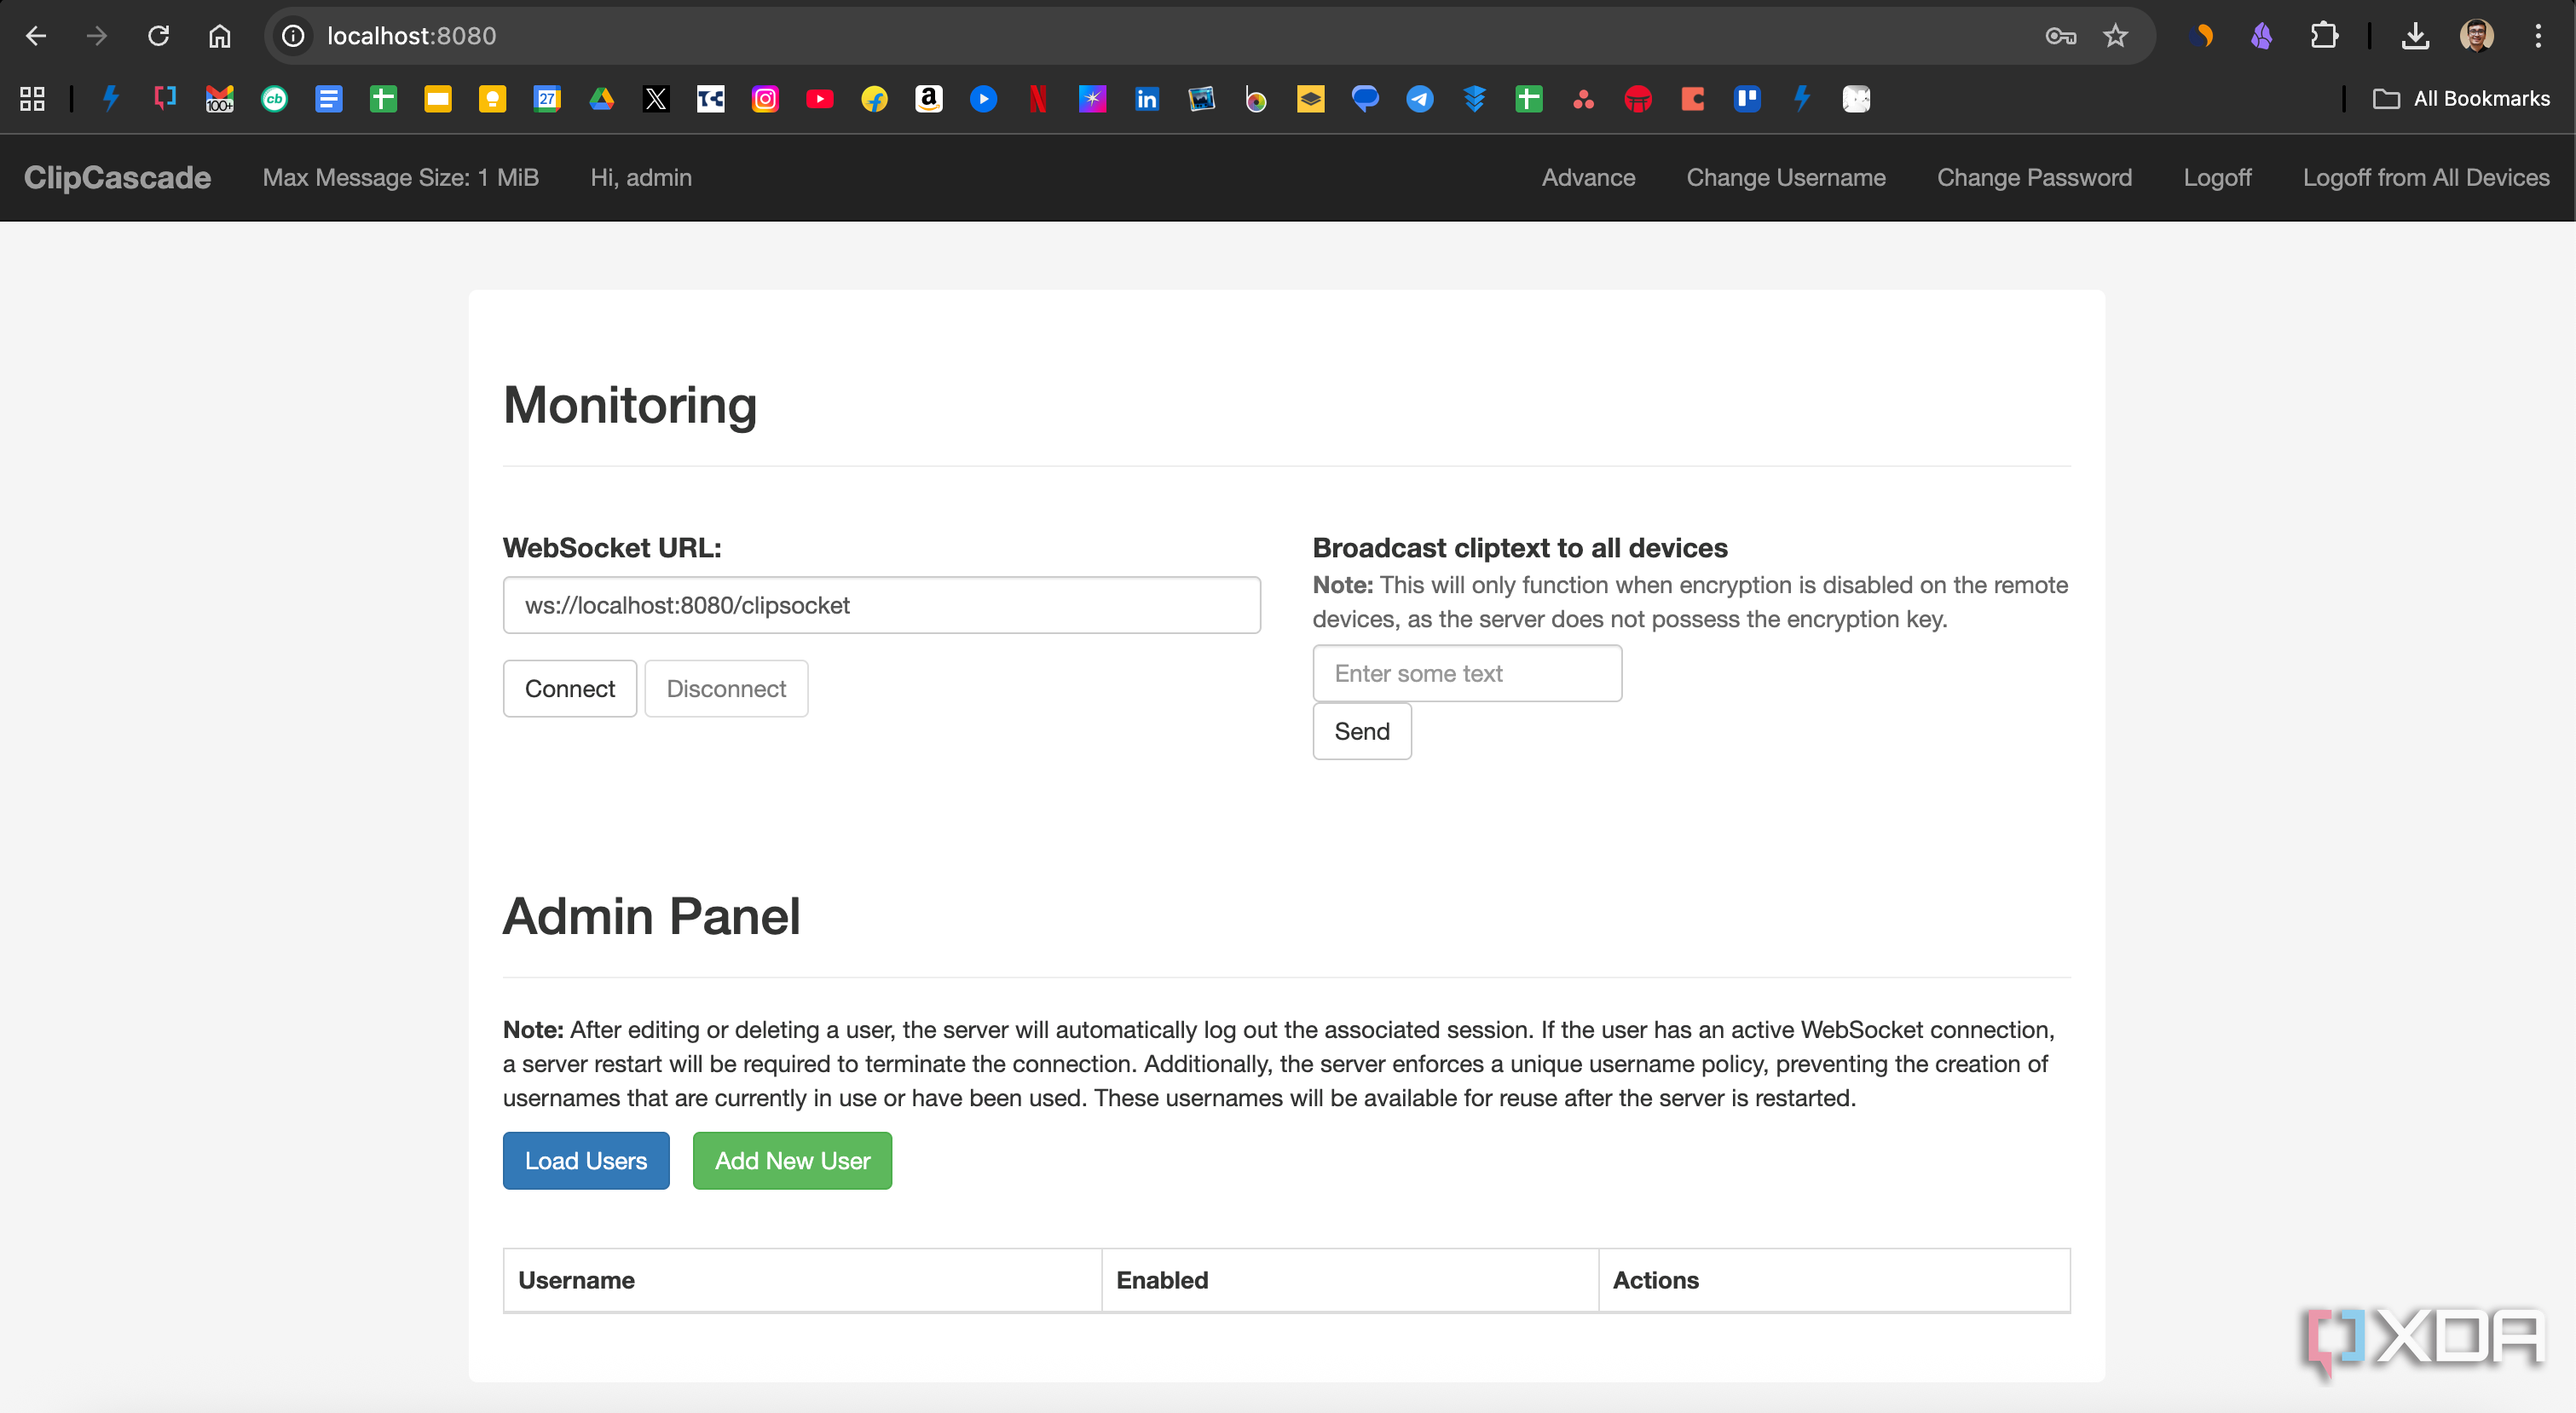Open the Asana three-dots bookmark
This screenshot has height=1413, width=2576.
[x=1583, y=99]
